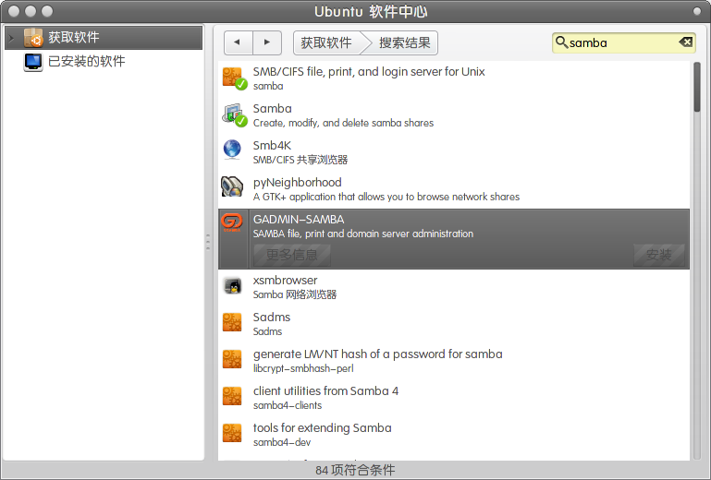Screen dimensions: 711x480
Task: Select 'samba4-clients' package name
Action: point(288,405)
